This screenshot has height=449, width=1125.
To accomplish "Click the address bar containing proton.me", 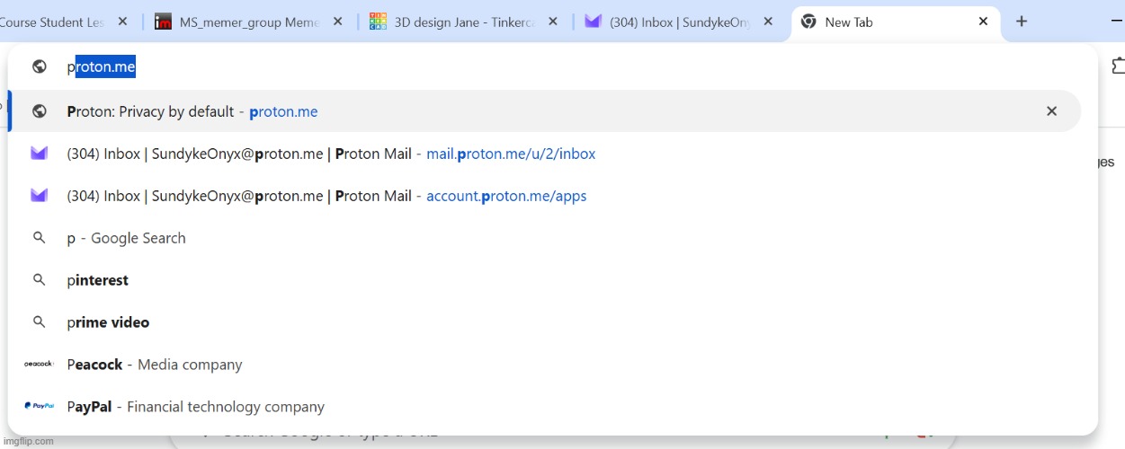I will click(x=552, y=67).
